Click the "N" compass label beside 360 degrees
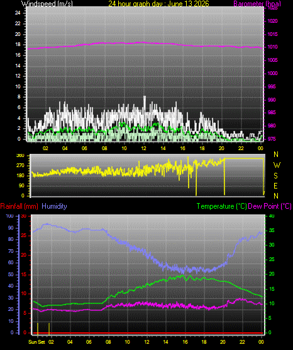 coord(276,155)
